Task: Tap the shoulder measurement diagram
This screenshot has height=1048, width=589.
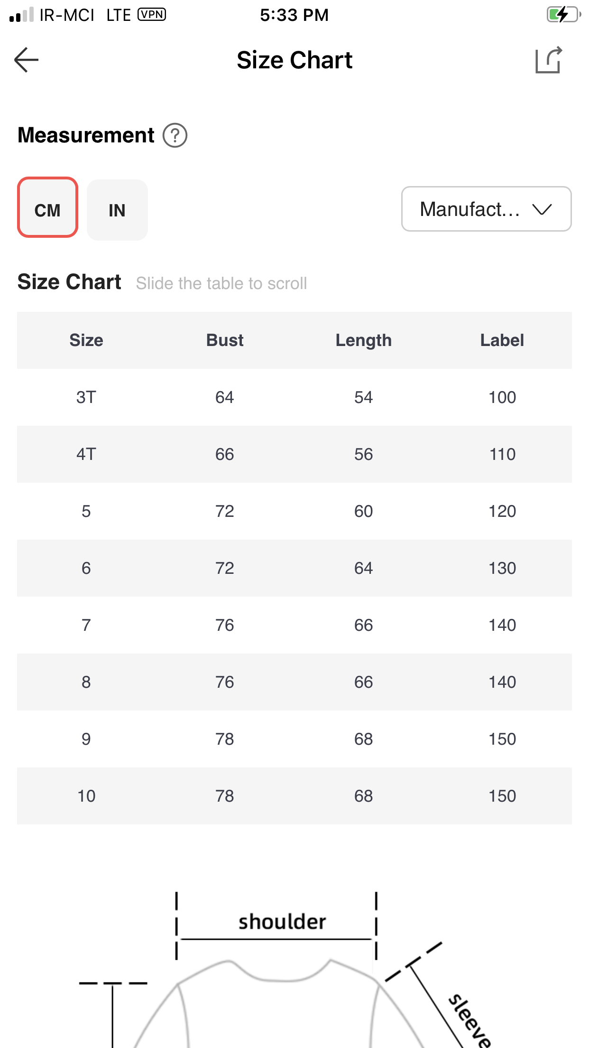Action: click(282, 922)
